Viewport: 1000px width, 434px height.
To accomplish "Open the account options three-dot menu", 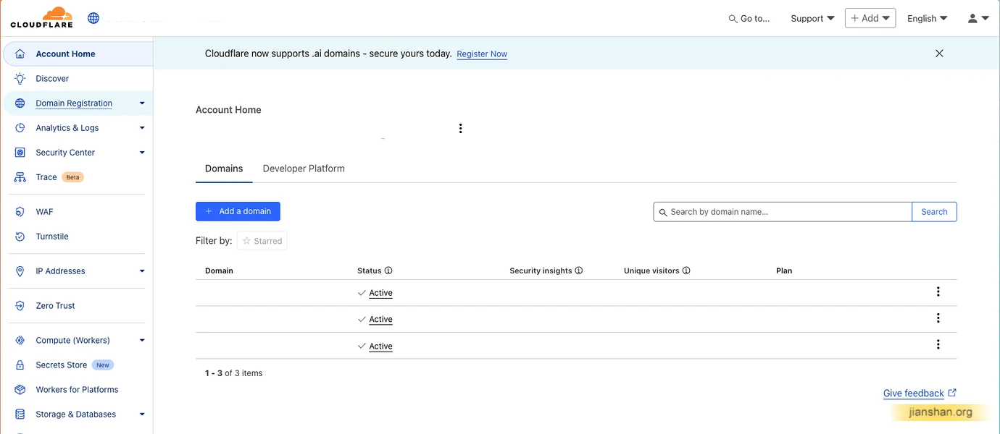I will tap(460, 128).
